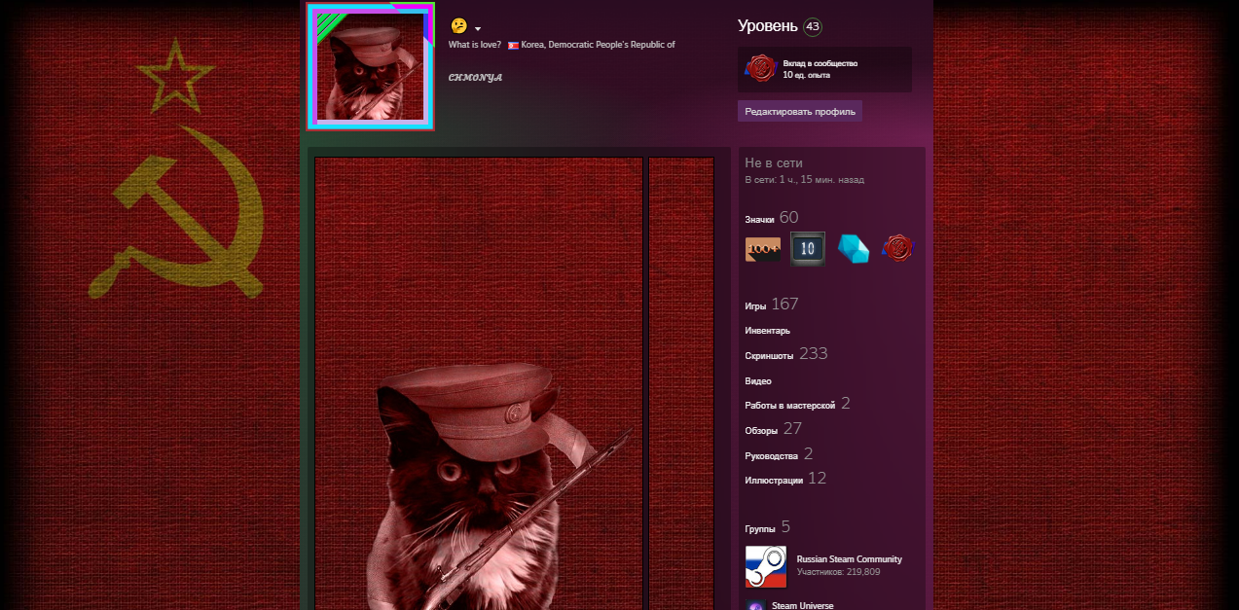The image size is (1239, 610).
Task: Click 'В сети: 1 ч., 15 мин. назад' text
Action: pos(804,180)
